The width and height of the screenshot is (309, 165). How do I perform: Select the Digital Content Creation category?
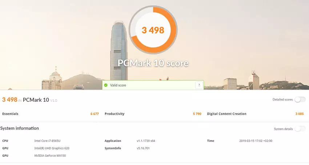(x=226, y=114)
